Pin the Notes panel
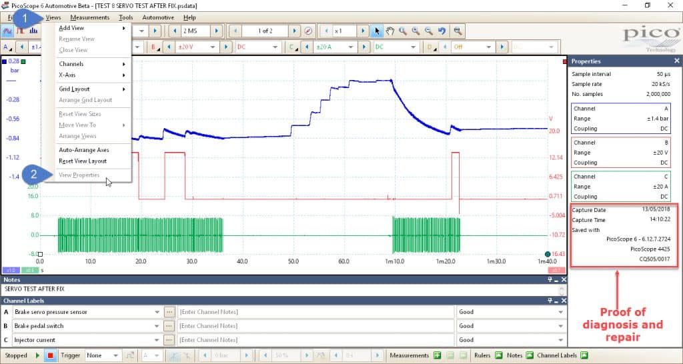Image resolution: width=683 pixels, height=364 pixels. [x=550, y=279]
